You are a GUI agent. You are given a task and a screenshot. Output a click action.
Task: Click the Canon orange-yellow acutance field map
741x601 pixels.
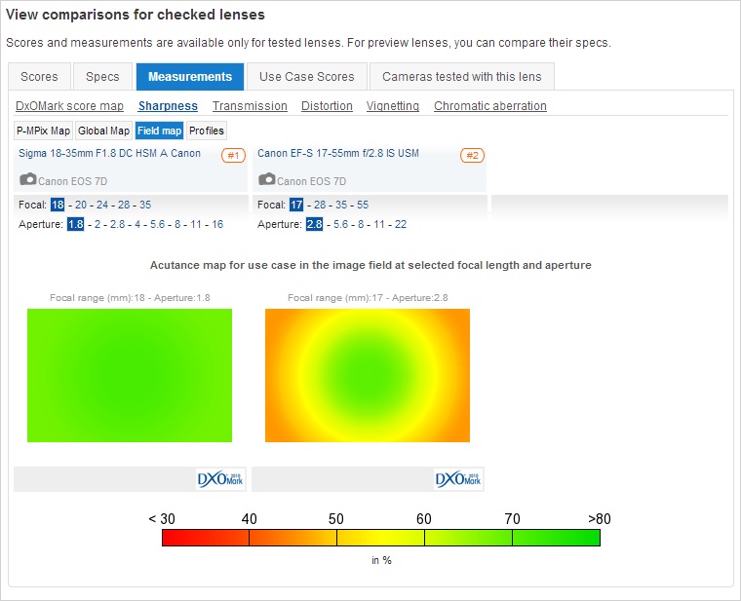[368, 375]
